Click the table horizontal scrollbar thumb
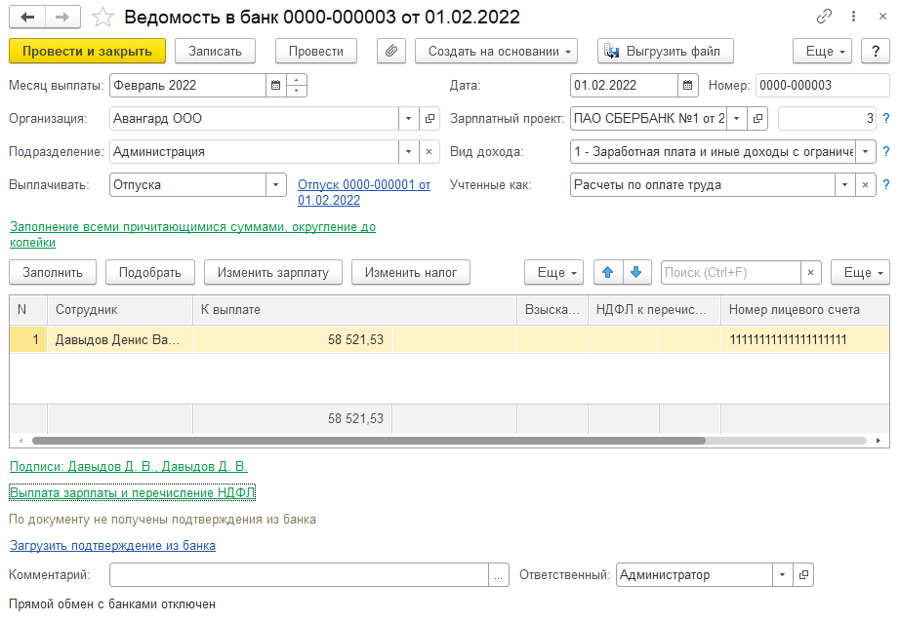The image size is (900, 622). tap(369, 441)
